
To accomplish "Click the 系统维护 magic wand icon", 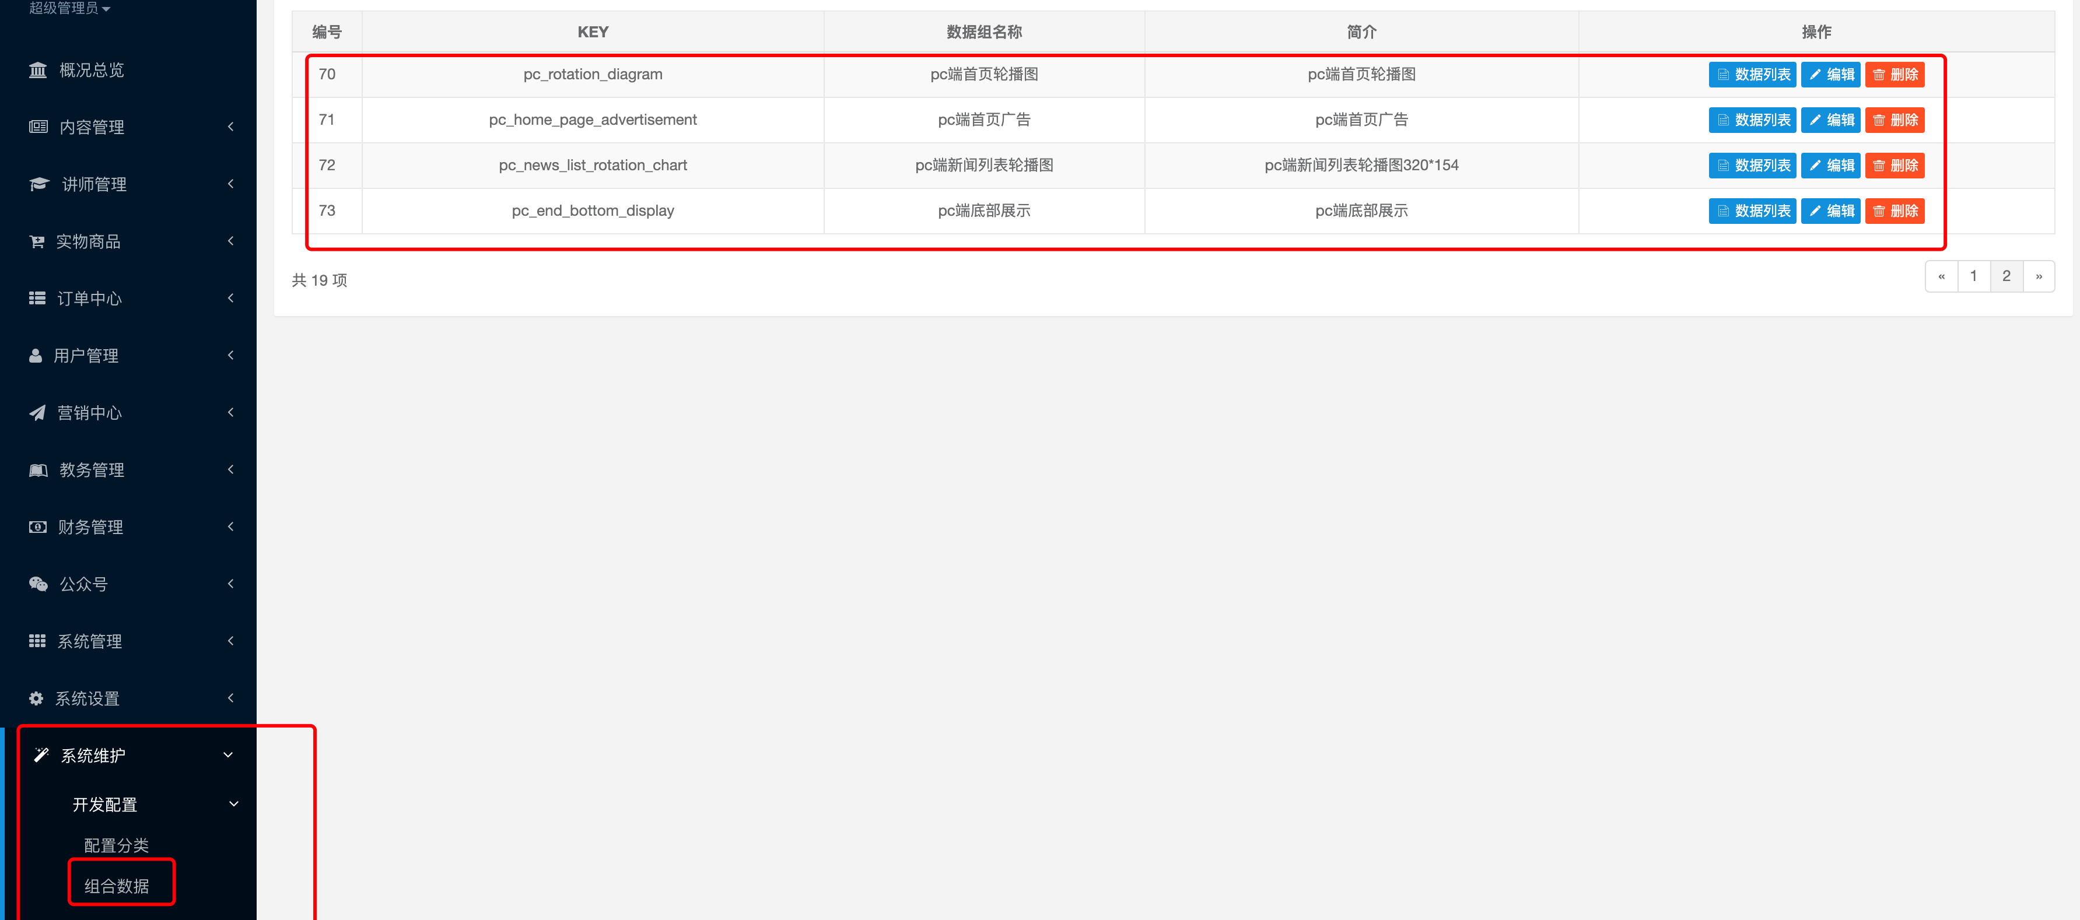I will [41, 754].
